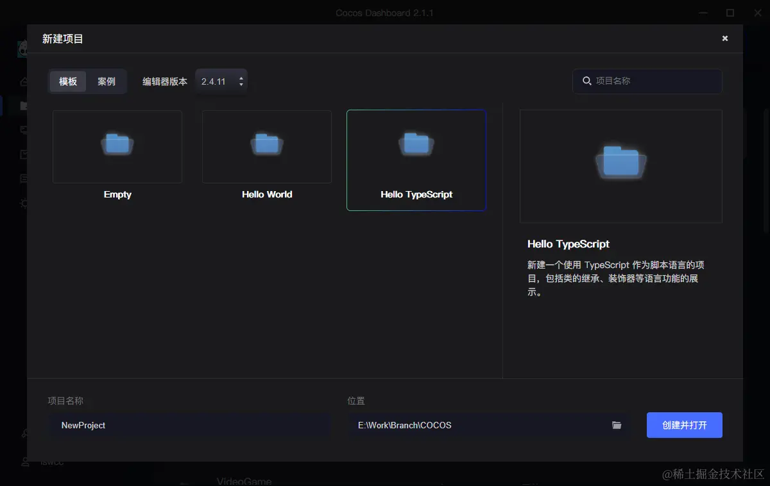Select the Hello World template card

pos(267,157)
